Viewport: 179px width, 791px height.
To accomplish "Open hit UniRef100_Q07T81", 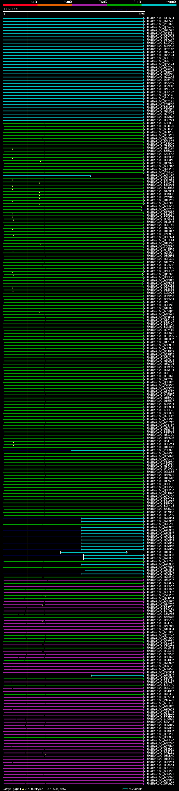I will (x=161, y=642).
